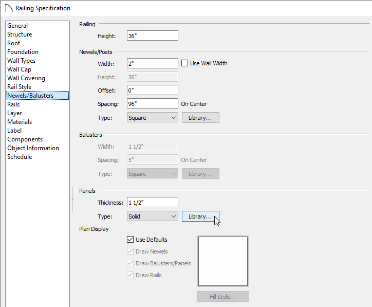
Task: Expand the Panels Type dropdown
Action: pos(153,216)
